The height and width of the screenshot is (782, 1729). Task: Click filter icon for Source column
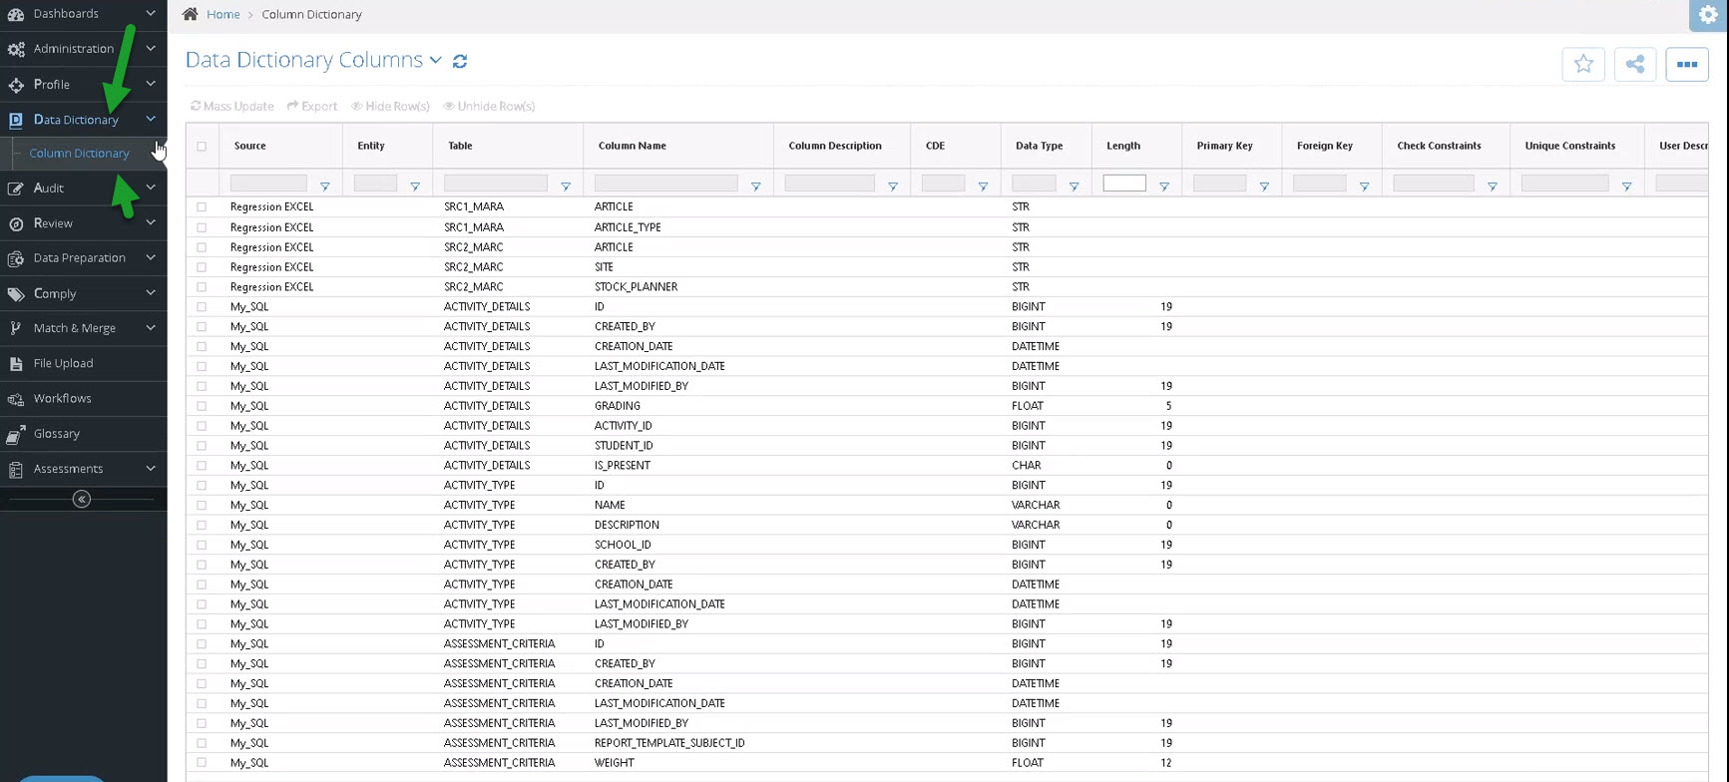[324, 187]
